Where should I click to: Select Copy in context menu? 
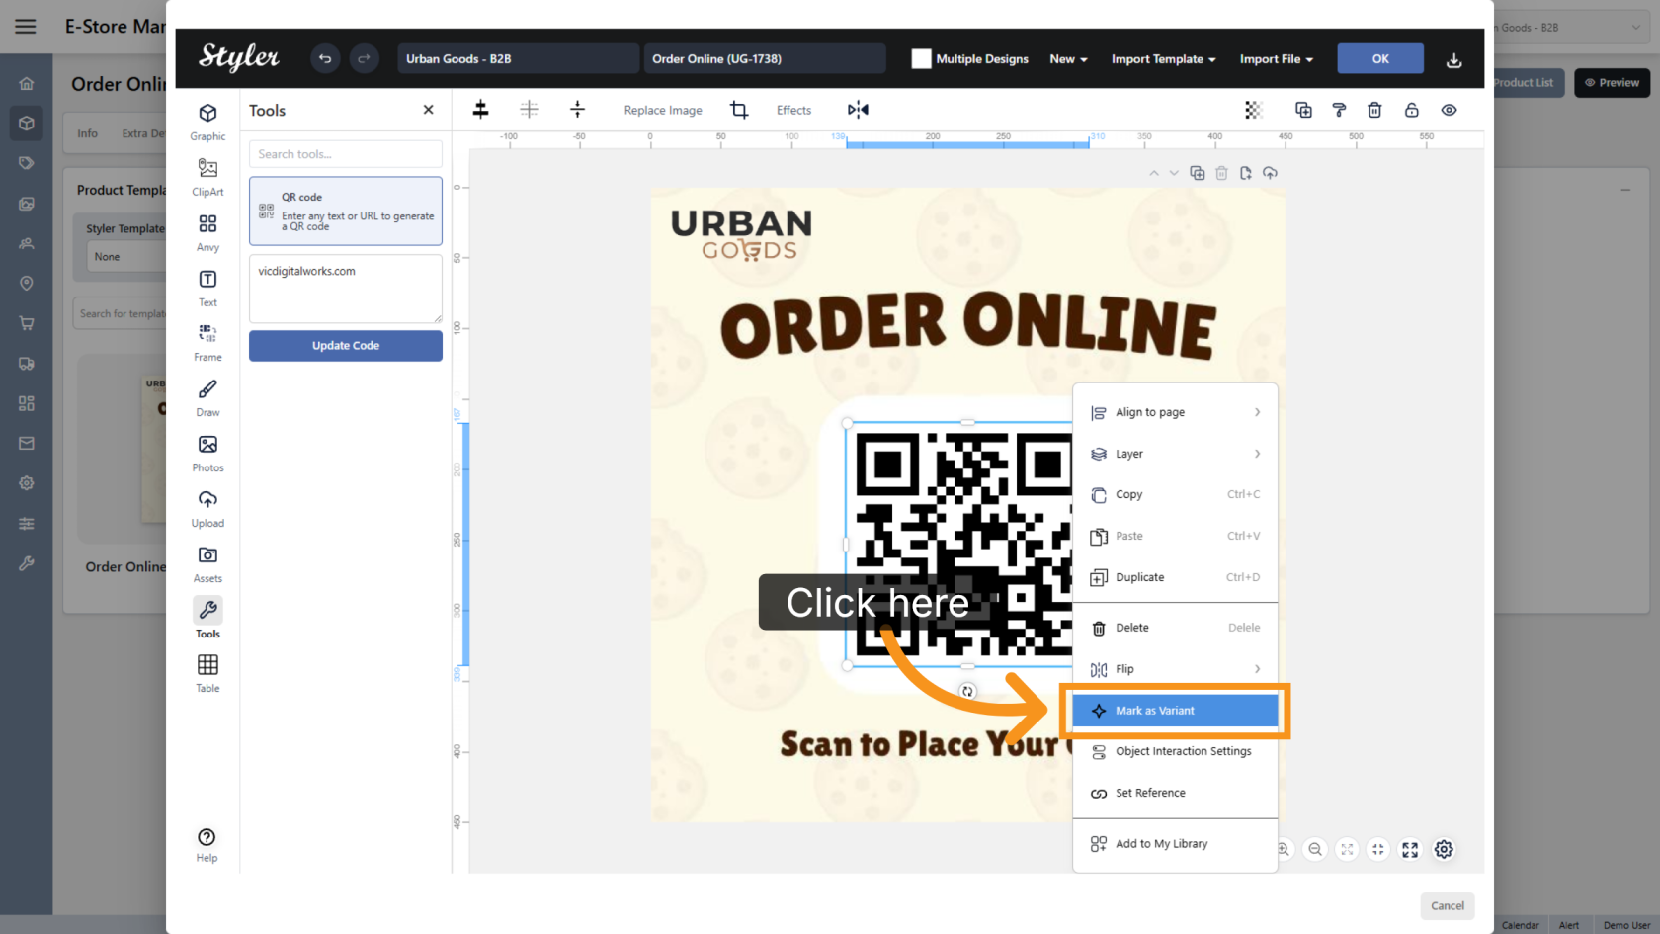1175,494
